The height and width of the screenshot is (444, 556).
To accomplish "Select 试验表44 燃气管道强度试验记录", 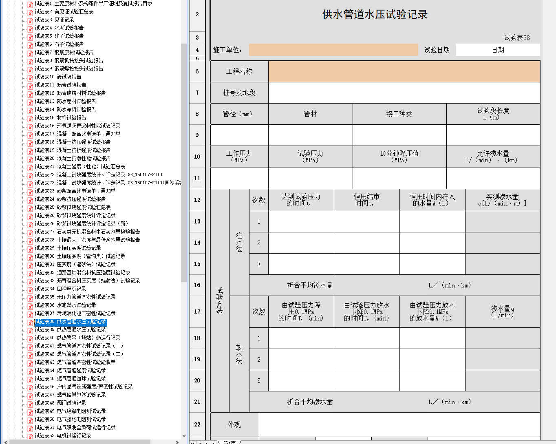I will click(x=70, y=370).
